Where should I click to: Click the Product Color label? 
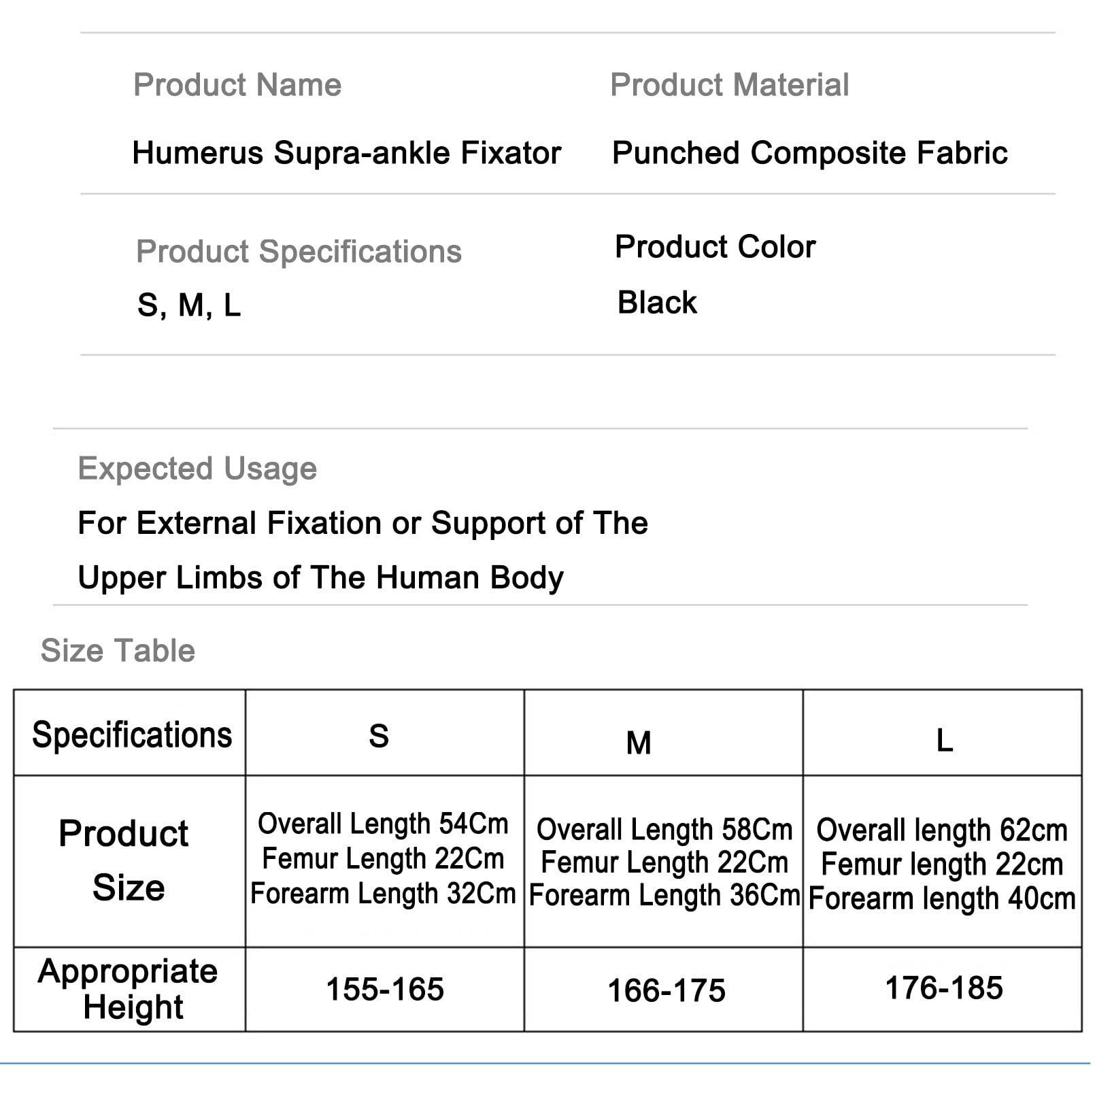click(x=715, y=247)
